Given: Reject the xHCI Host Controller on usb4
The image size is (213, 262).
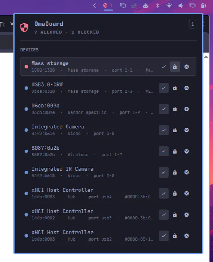Looking at the screenshot, I should point(186,194).
